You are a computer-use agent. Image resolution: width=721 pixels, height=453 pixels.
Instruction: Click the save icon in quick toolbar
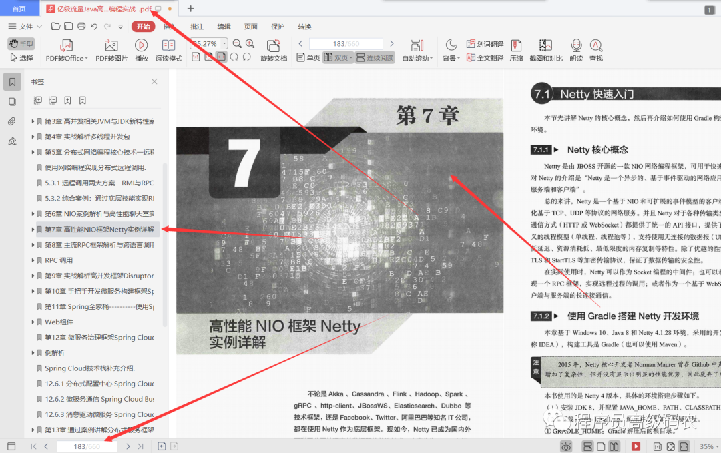point(68,27)
